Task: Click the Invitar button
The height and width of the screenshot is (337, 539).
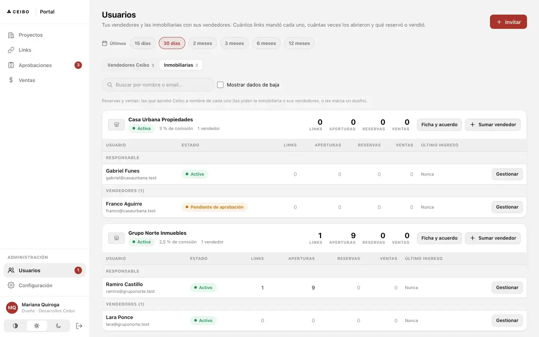Action: point(508,22)
